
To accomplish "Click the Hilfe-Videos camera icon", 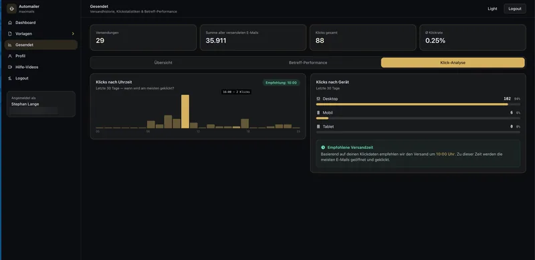I will click(10, 68).
